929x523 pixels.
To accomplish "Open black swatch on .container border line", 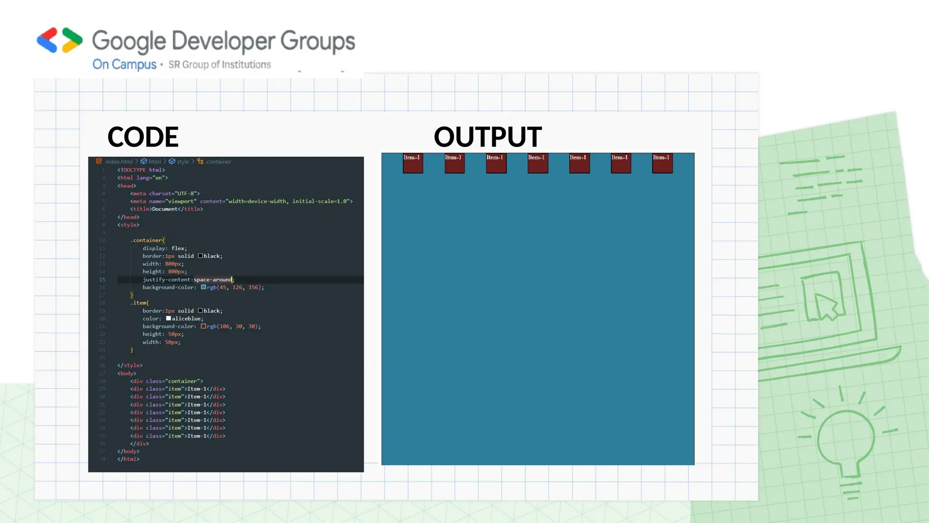I will point(200,256).
